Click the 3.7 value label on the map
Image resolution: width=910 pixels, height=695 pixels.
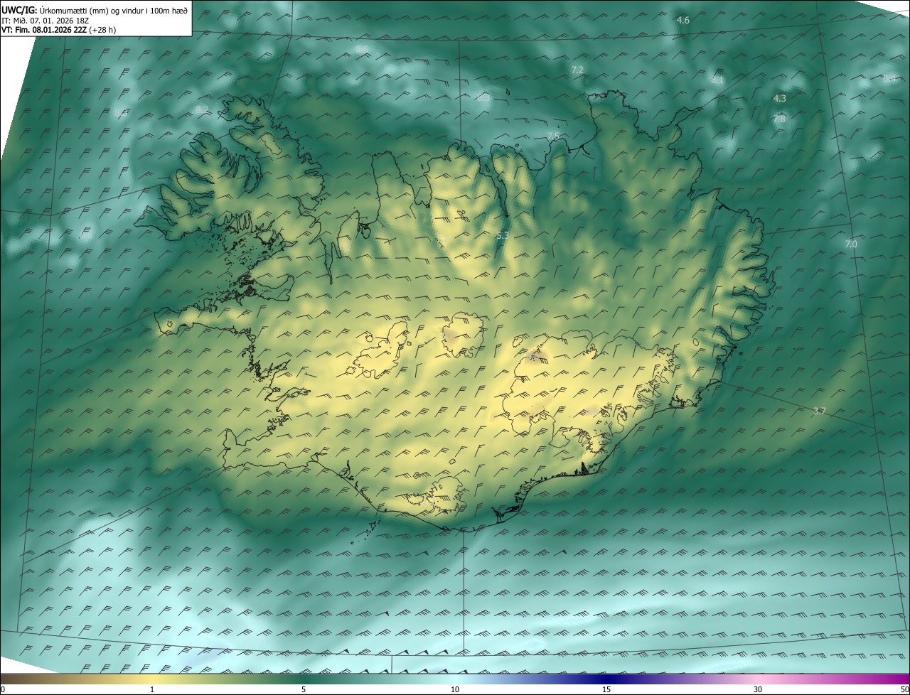(x=819, y=411)
